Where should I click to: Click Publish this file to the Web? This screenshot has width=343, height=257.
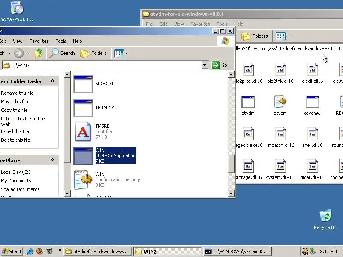point(23,121)
